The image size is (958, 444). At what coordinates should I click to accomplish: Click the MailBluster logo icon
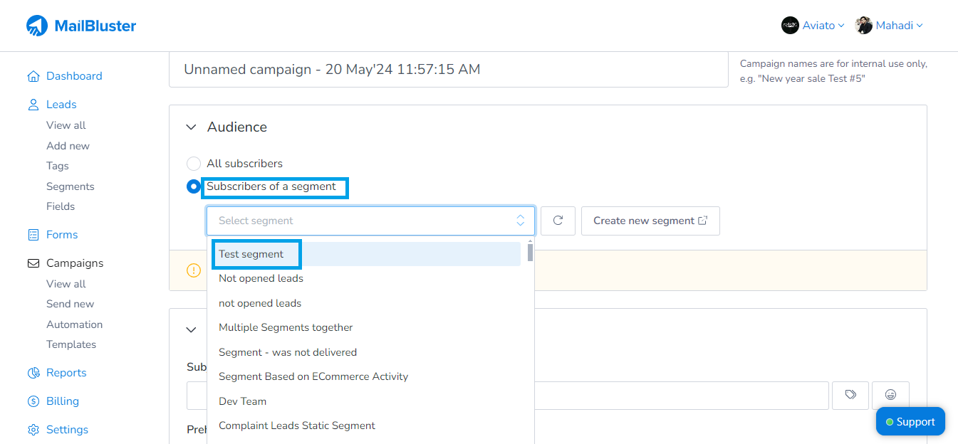tap(37, 26)
